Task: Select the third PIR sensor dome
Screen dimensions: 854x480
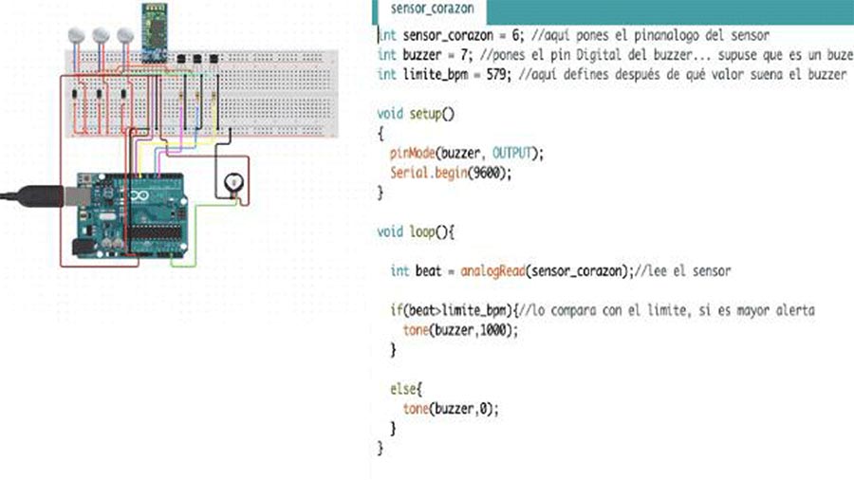Action: point(125,35)
